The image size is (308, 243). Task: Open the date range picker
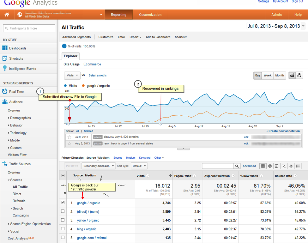pyautogui.click(x=276, y=26)
